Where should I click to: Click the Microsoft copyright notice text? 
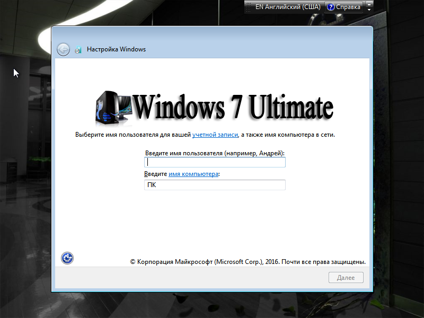(248, 262)
